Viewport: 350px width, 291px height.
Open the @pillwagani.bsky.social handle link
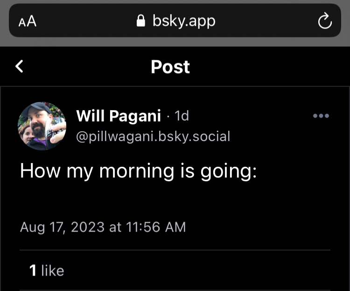point(153,136)
